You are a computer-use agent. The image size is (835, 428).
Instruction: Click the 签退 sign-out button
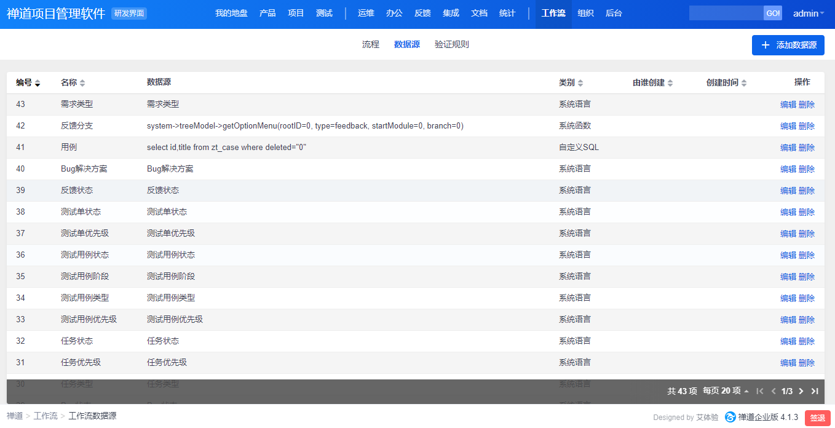(x=817, y=418)
